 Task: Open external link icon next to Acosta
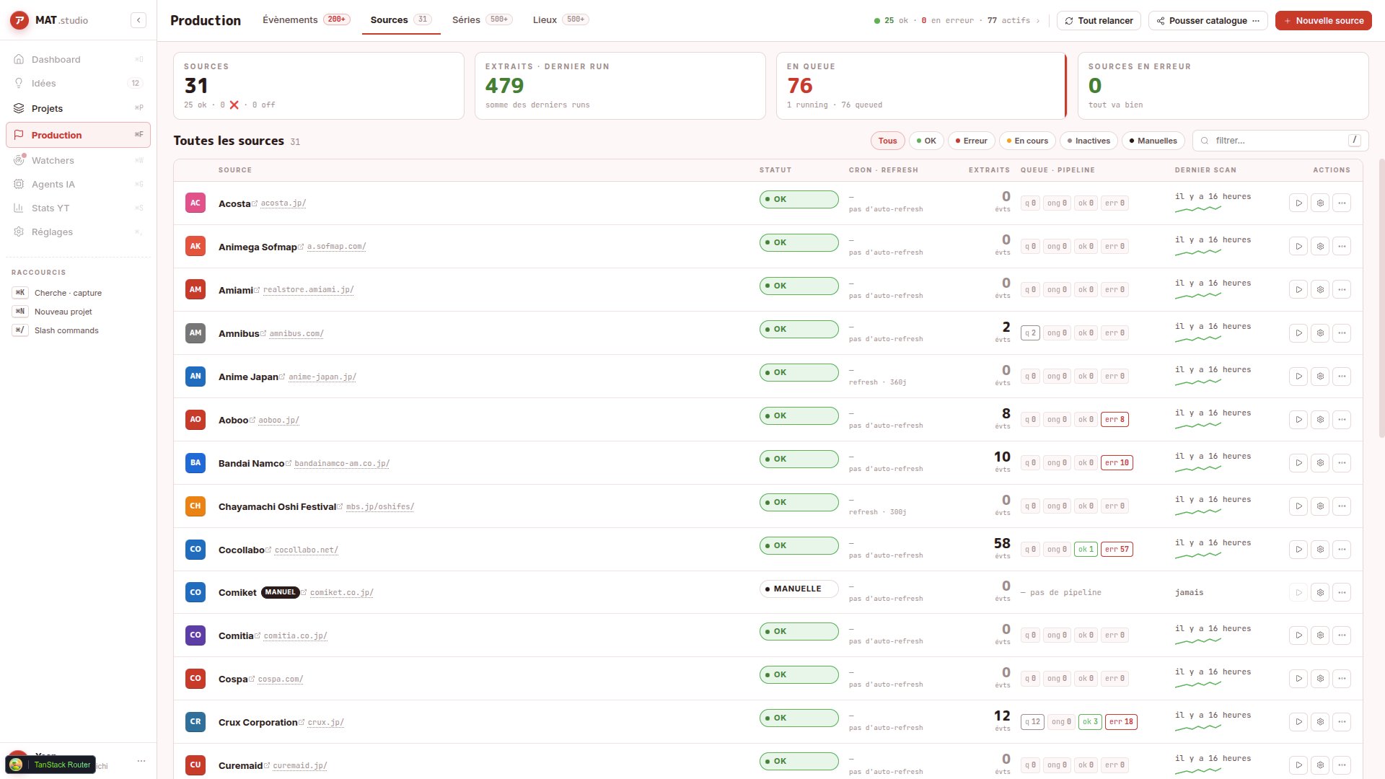click(255, 203)
